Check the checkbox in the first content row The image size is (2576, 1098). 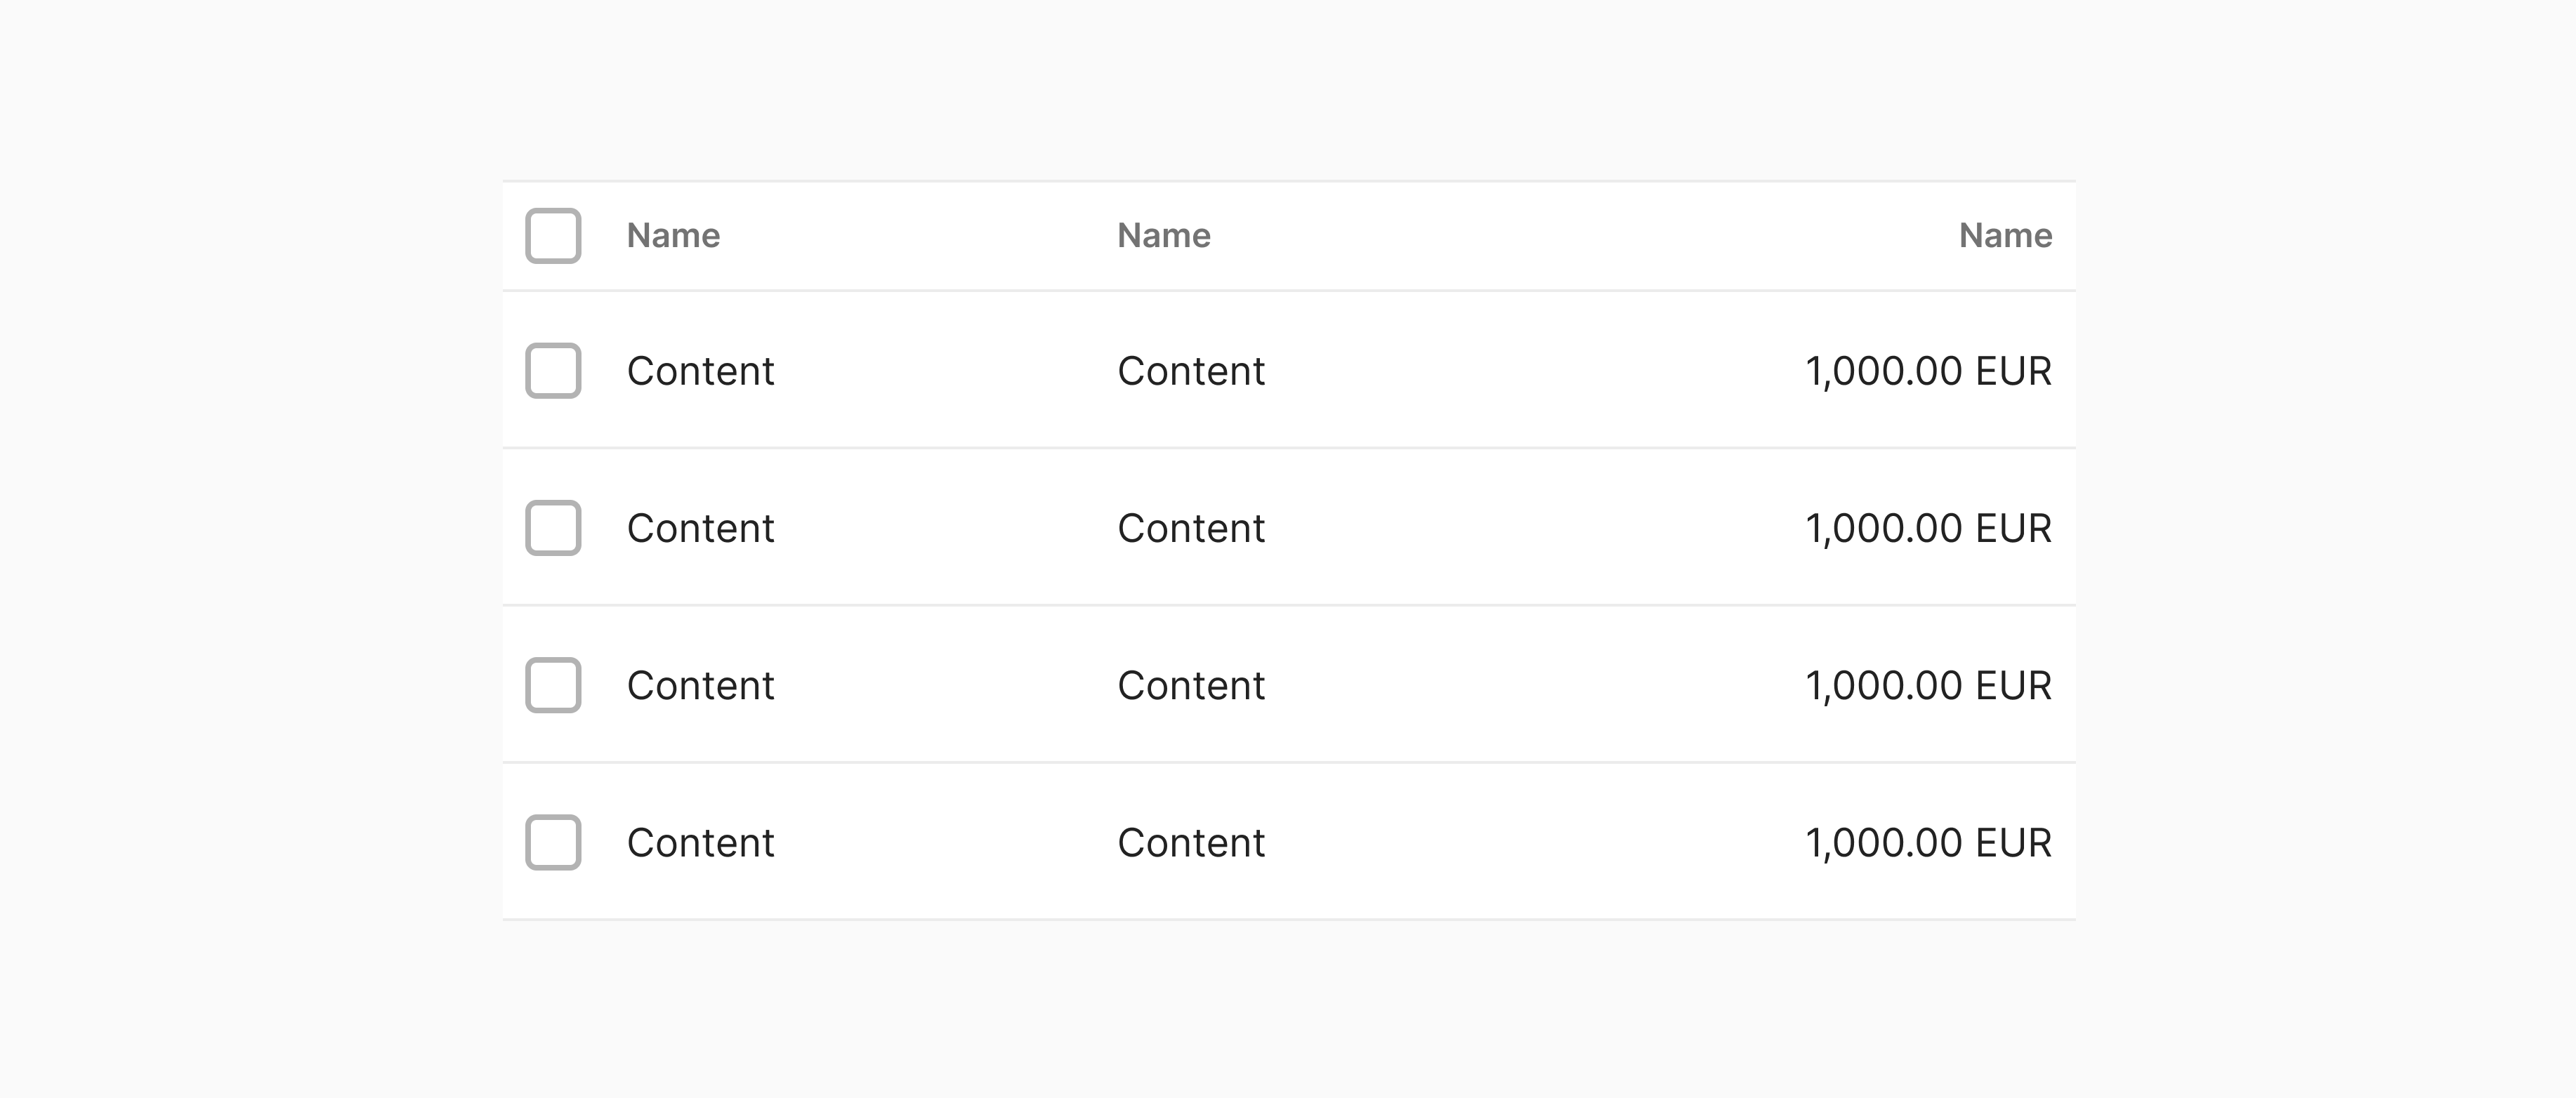pyautogui.click(x=553, y=371)
